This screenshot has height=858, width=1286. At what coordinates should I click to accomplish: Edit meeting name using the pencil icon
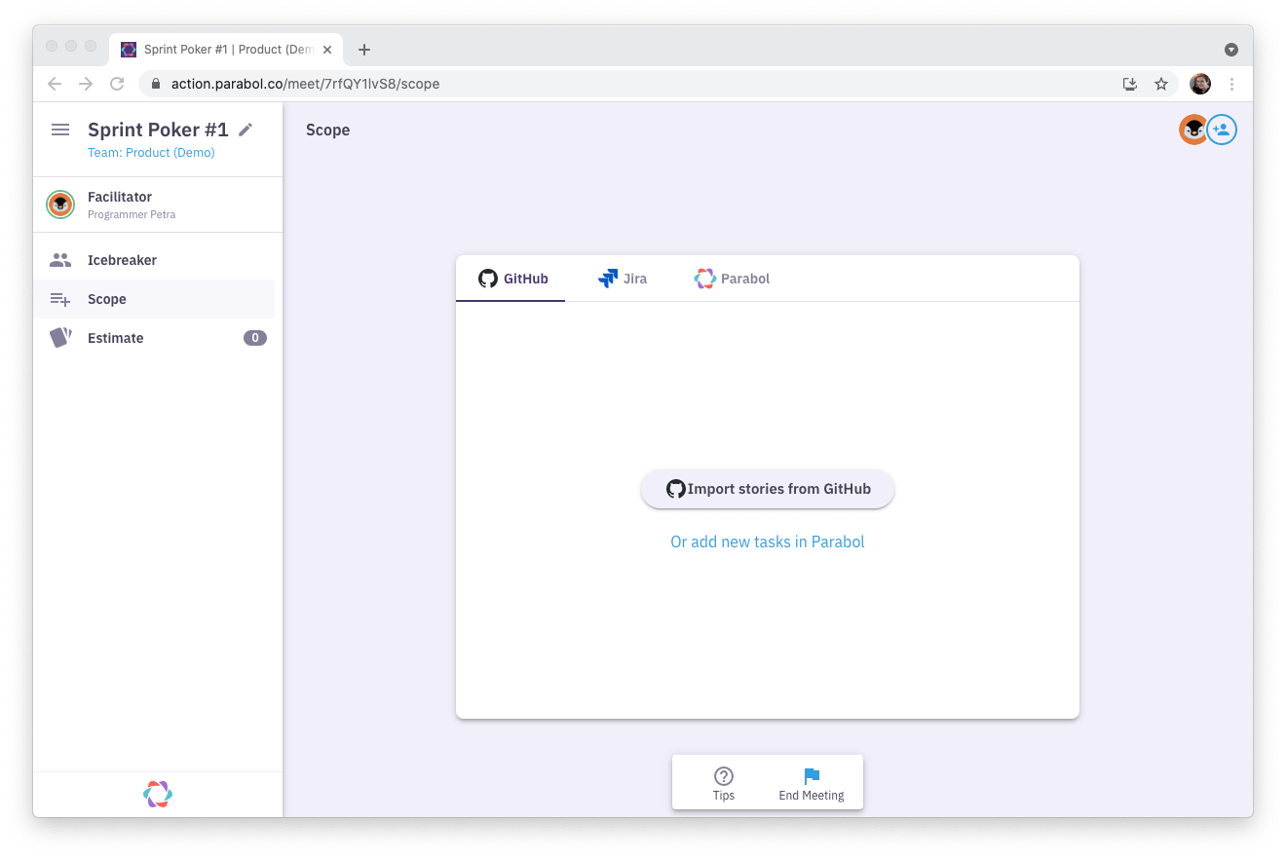tap(245, 128)
